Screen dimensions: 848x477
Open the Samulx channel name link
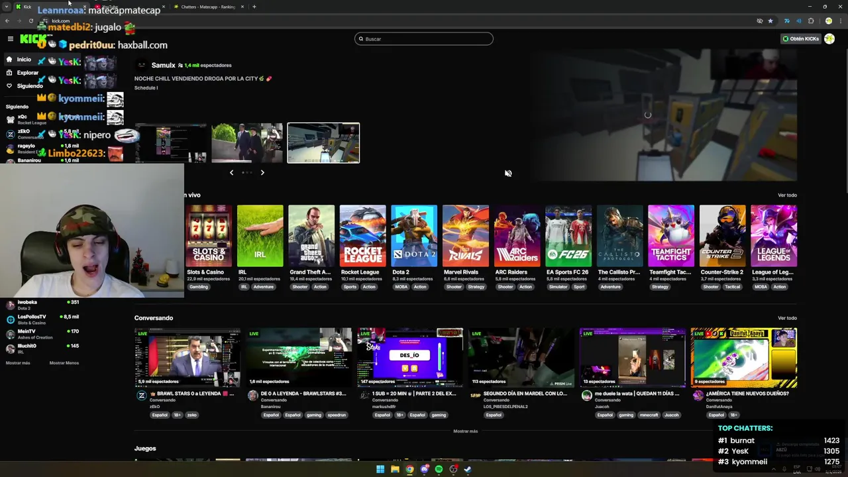pyautogui.click(x=163, y=65)
